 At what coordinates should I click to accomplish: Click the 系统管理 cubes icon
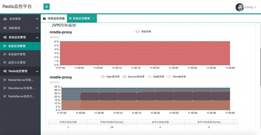(5, 19)
